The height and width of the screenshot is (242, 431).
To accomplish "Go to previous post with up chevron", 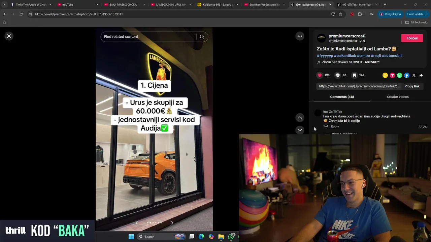I will tap(300, 118).
